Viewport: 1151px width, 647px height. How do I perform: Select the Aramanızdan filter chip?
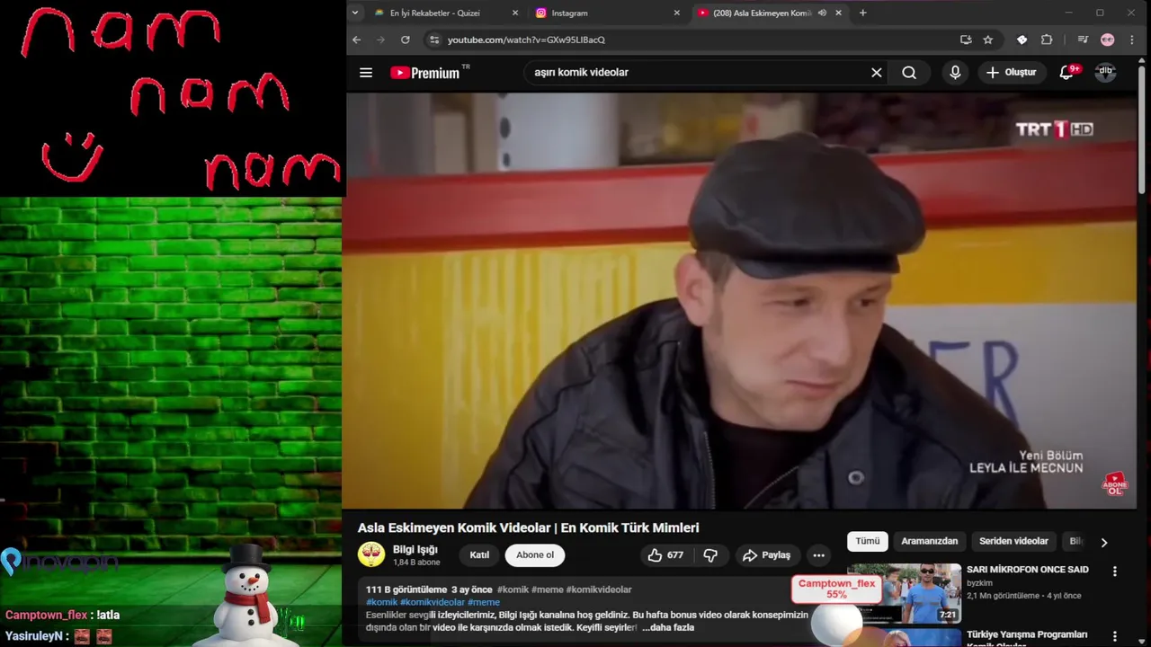point(930,541)
